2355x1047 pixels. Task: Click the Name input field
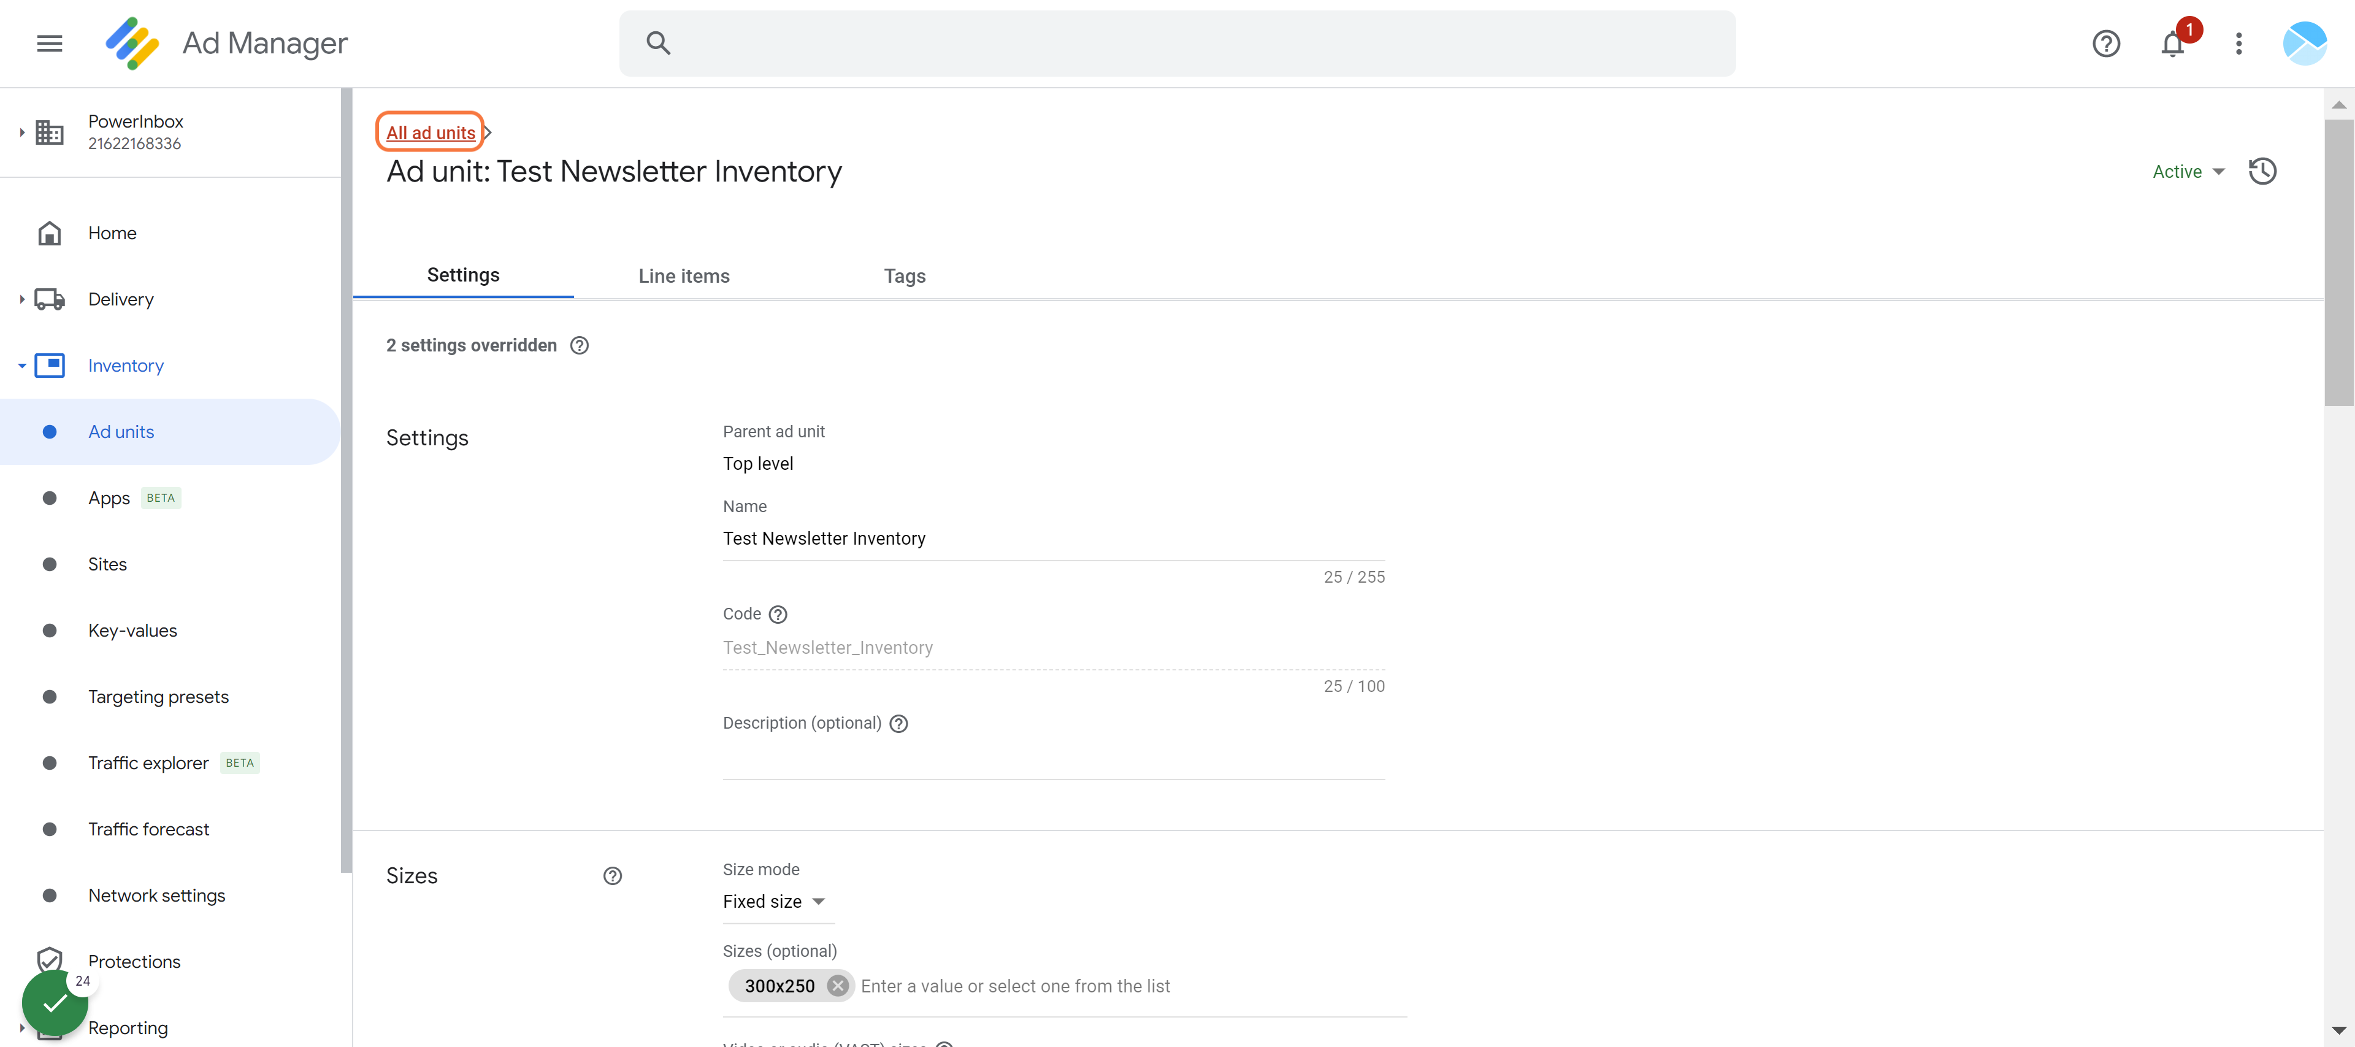click(1053, 539)
